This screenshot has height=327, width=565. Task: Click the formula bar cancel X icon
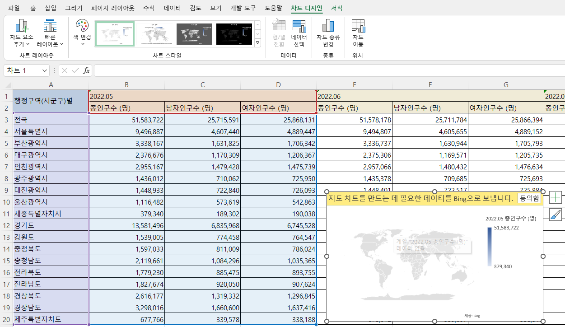[x=65, y=70]
